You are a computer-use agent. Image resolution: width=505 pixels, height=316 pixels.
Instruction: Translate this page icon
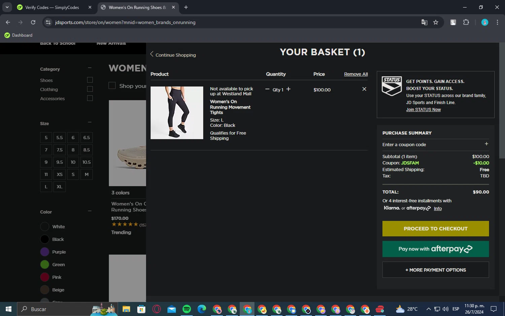tap(424, 22)
